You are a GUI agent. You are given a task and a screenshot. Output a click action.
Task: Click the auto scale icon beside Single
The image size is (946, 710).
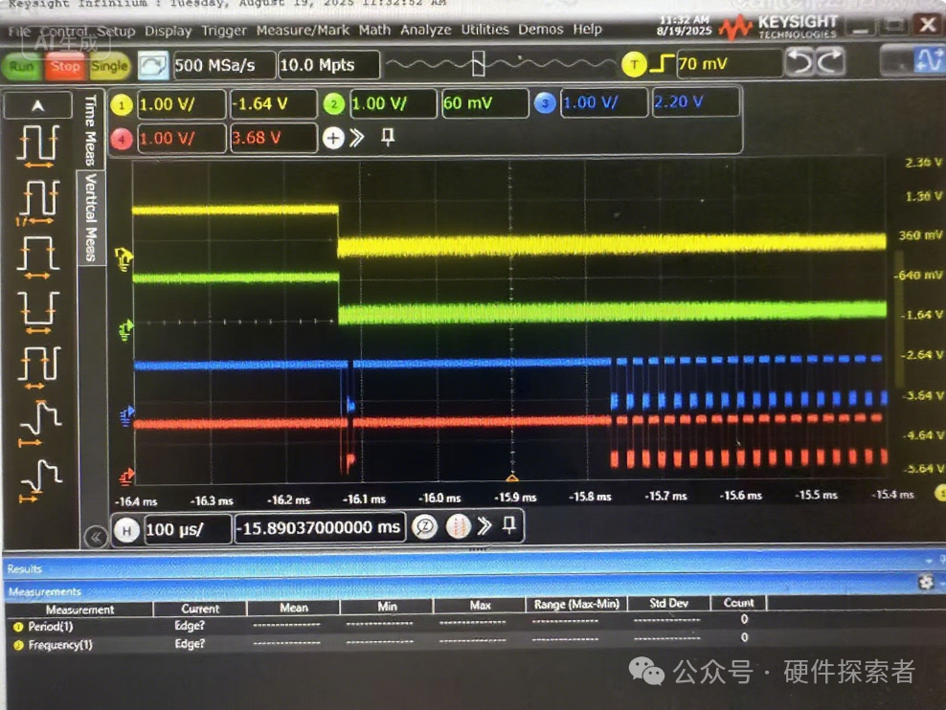(x=152, y=66)
